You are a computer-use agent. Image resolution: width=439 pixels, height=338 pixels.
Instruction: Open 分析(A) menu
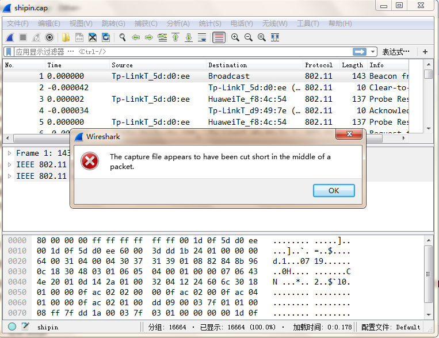(178, 24)
